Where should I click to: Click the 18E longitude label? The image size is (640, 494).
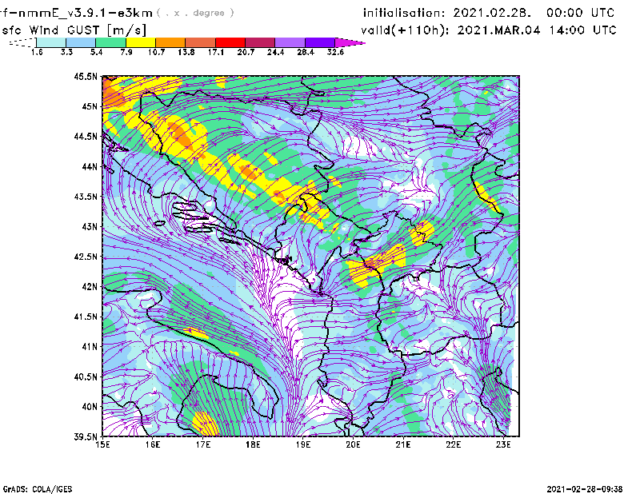click(253, 444)
